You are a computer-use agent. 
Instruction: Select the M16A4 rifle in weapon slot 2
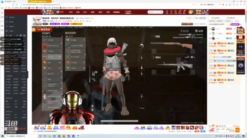175,66
